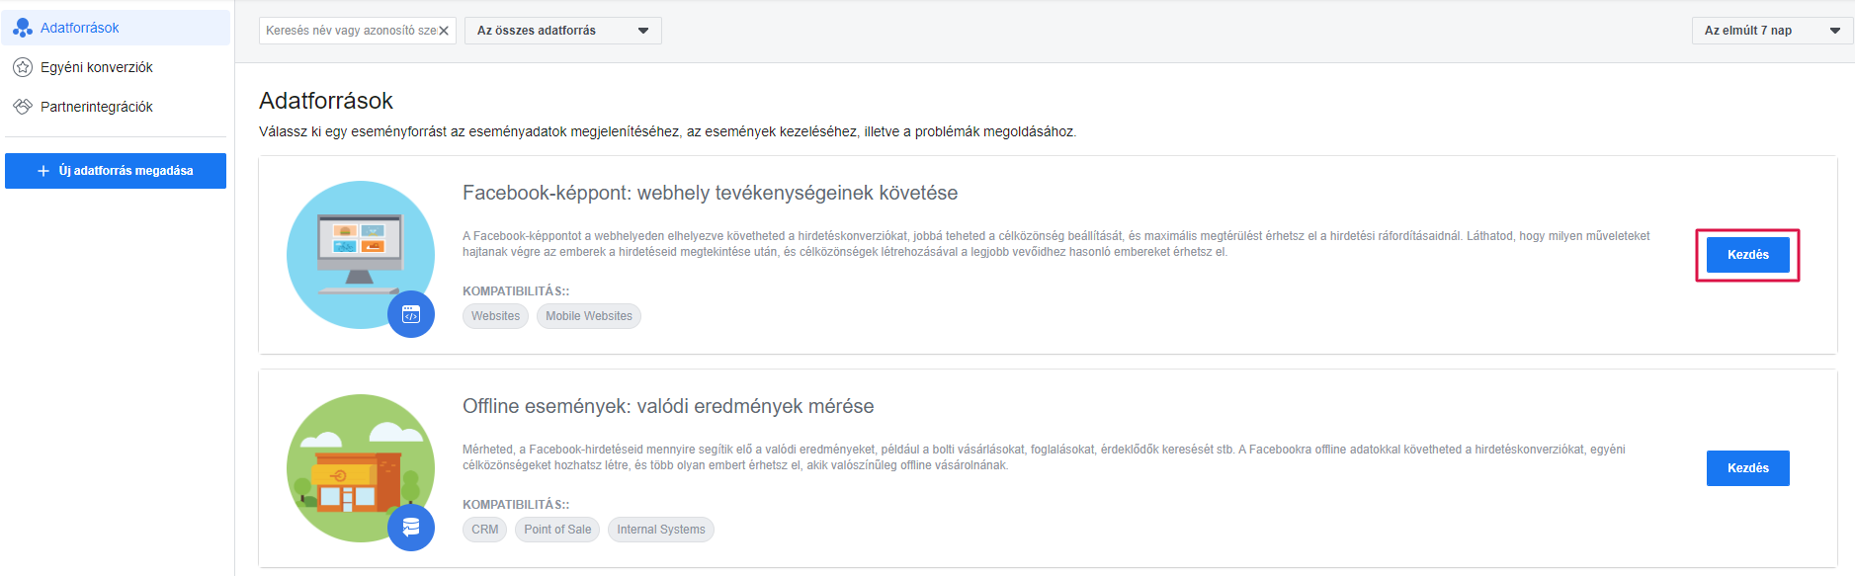Screen dimensions: 1855x576
Task: Click the Offline események database badge icon
Action: point(411,528)
